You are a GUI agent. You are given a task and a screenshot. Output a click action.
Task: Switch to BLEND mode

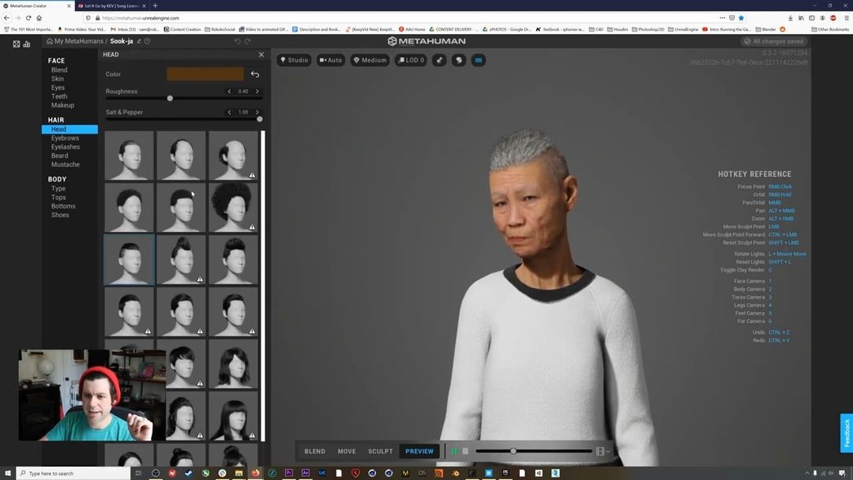point(314,452)
